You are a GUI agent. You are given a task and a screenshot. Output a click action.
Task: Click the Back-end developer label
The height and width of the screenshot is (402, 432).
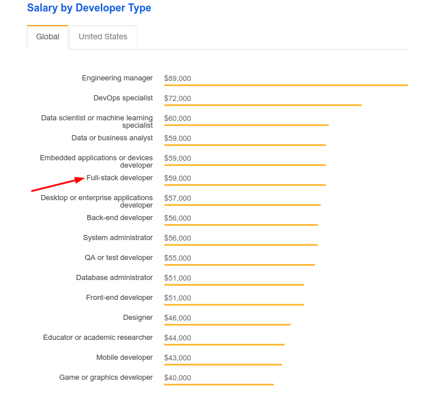click(120, 218)
